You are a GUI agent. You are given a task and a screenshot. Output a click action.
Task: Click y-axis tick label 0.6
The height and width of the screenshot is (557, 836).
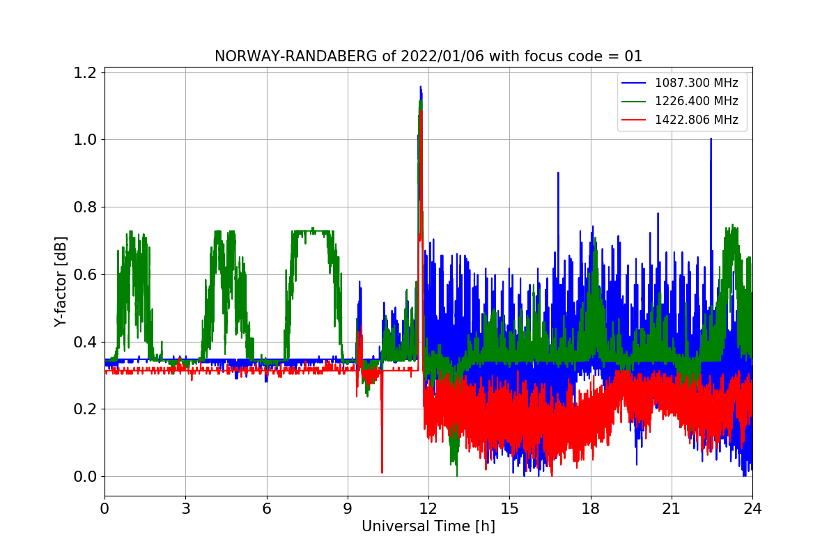(86, 274)
